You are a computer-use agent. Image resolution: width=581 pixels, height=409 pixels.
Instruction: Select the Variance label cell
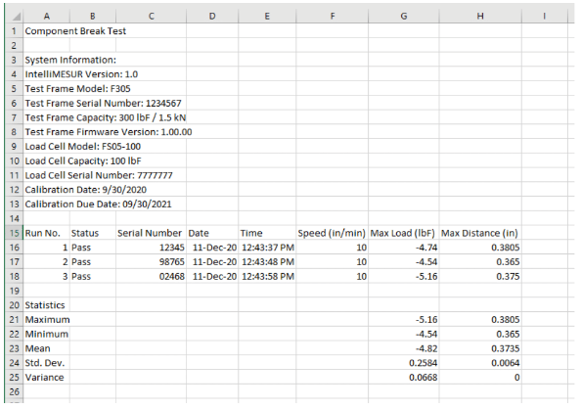pyautogui.click(x=46, y=378)
